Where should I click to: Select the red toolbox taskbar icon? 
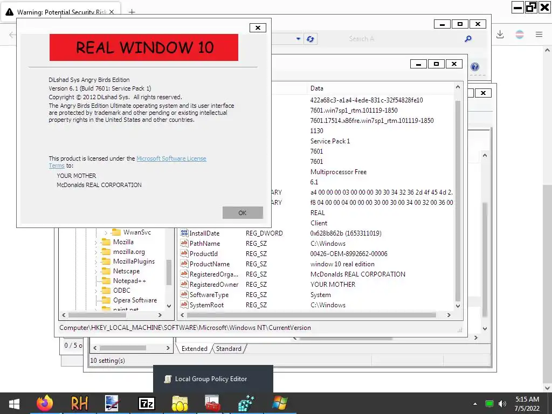(x=212, y=403)
